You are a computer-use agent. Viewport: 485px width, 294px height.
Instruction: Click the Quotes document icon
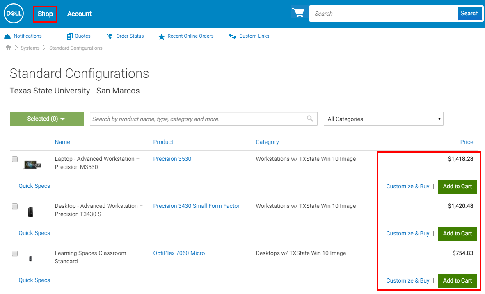(x=70, y=36)
